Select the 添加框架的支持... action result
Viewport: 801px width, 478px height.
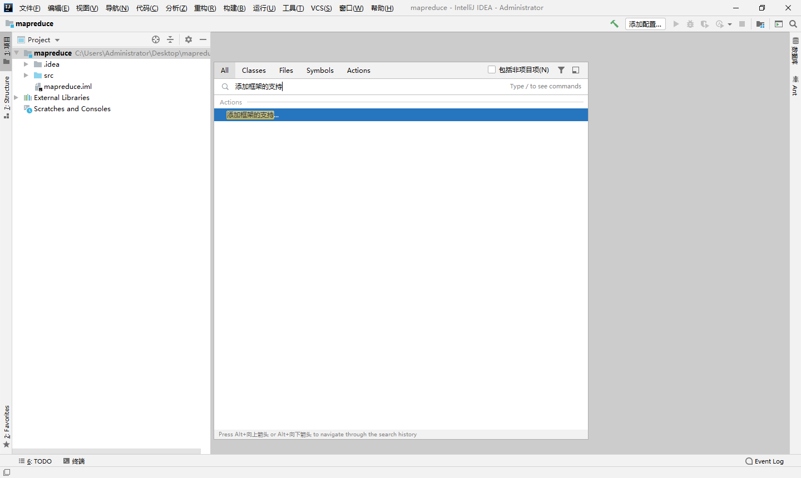point(401,115)
